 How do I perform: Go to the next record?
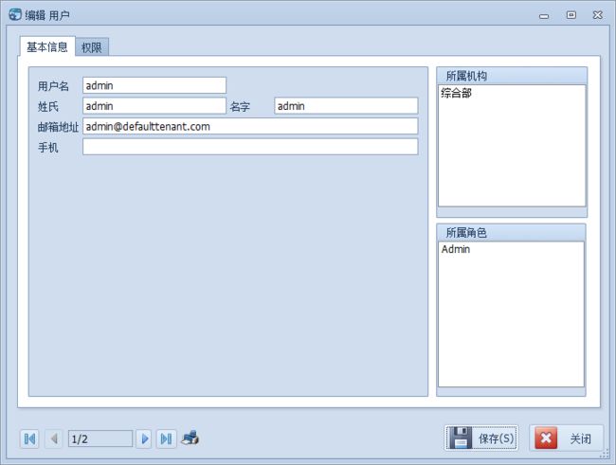[x=144, y=438]
